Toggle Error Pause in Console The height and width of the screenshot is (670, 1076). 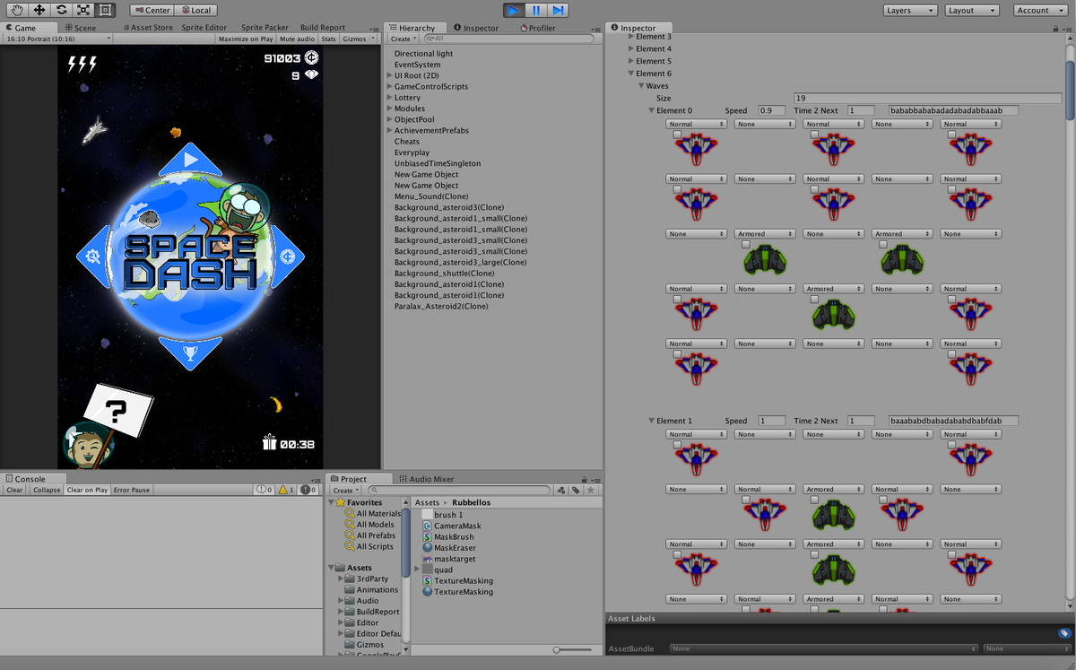132,490
